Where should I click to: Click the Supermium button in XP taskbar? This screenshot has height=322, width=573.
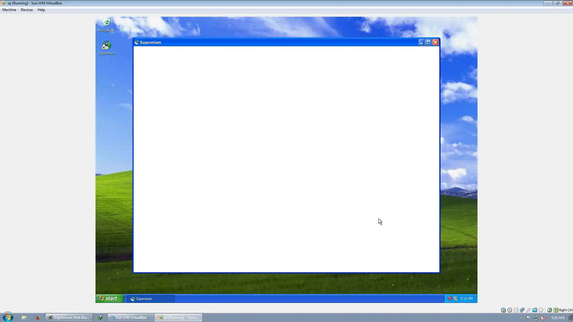click(x=151, y=299)
